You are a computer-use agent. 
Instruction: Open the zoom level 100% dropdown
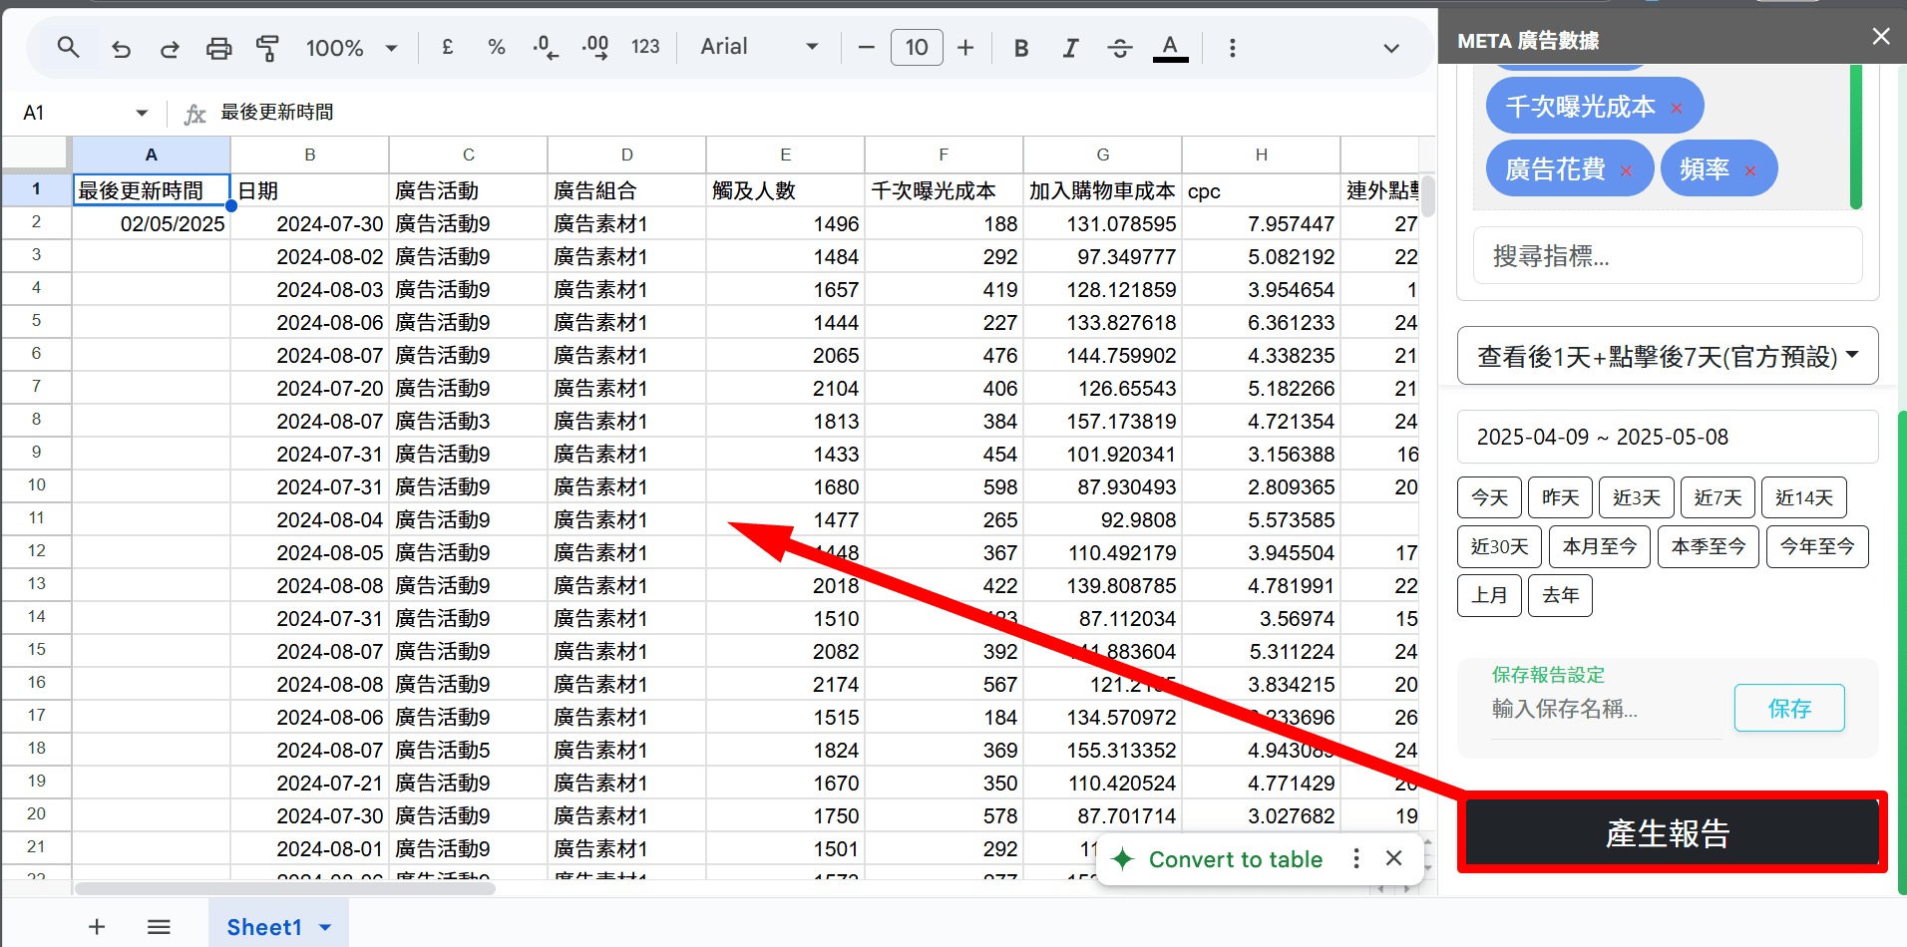[351, 48]
